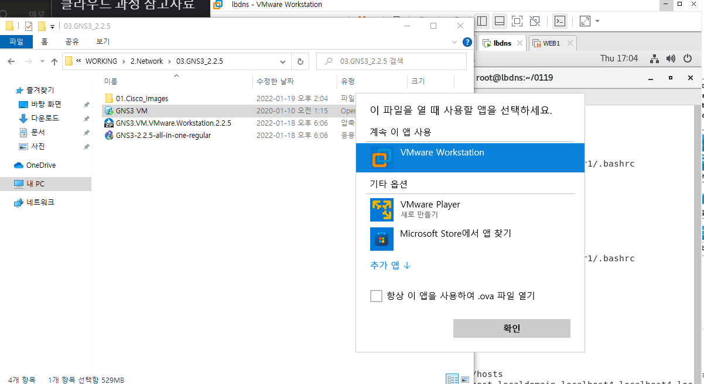Open VMware console view terminal icon
The image size is (704, 384).
[560, 21]
